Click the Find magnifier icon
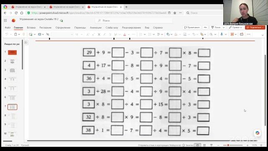Screen dimensions: 268x151 (211, 34)
